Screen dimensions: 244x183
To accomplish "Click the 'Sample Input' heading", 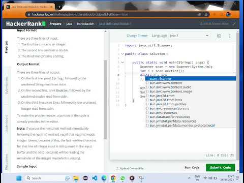I will (x=27, y=166).
